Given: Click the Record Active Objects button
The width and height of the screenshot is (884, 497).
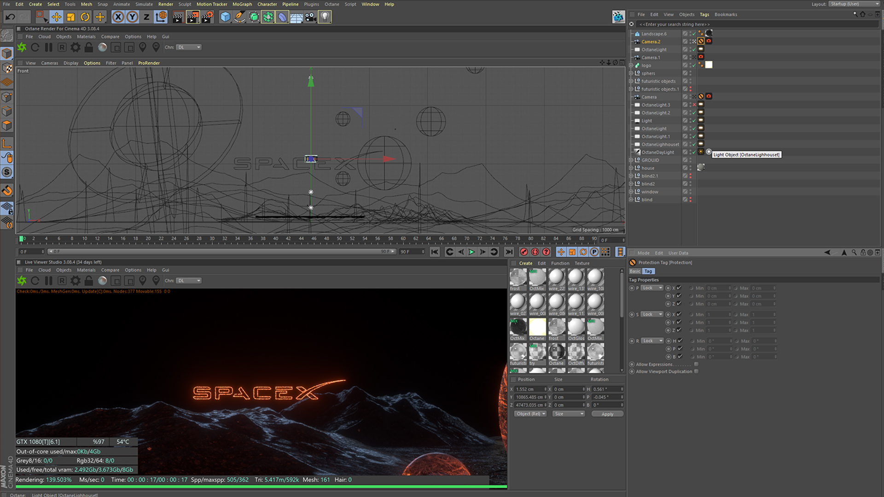Looking at the screenshot, I should [x=524, y=252].
